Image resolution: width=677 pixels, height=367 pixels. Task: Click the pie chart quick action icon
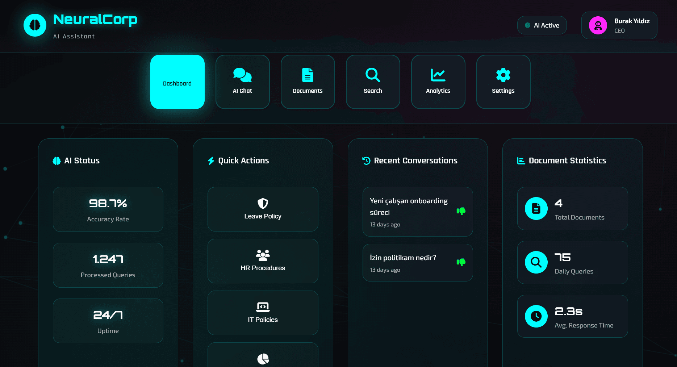pyautogui.click(x=263, y=359)
